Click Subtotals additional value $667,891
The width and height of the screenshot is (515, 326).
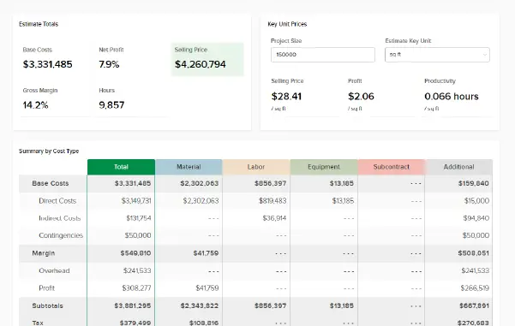474,305
